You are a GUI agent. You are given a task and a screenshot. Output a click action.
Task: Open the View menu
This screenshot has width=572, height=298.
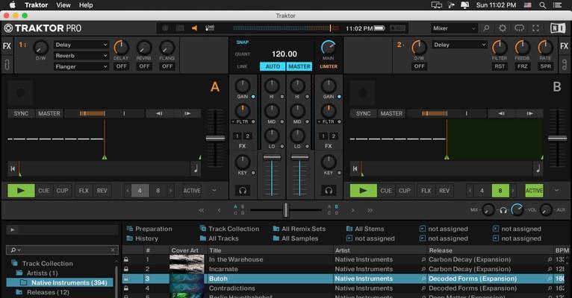tap(63, 5)
